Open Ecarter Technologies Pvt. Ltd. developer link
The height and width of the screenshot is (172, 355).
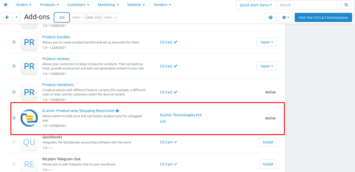[x=181, y=118]
